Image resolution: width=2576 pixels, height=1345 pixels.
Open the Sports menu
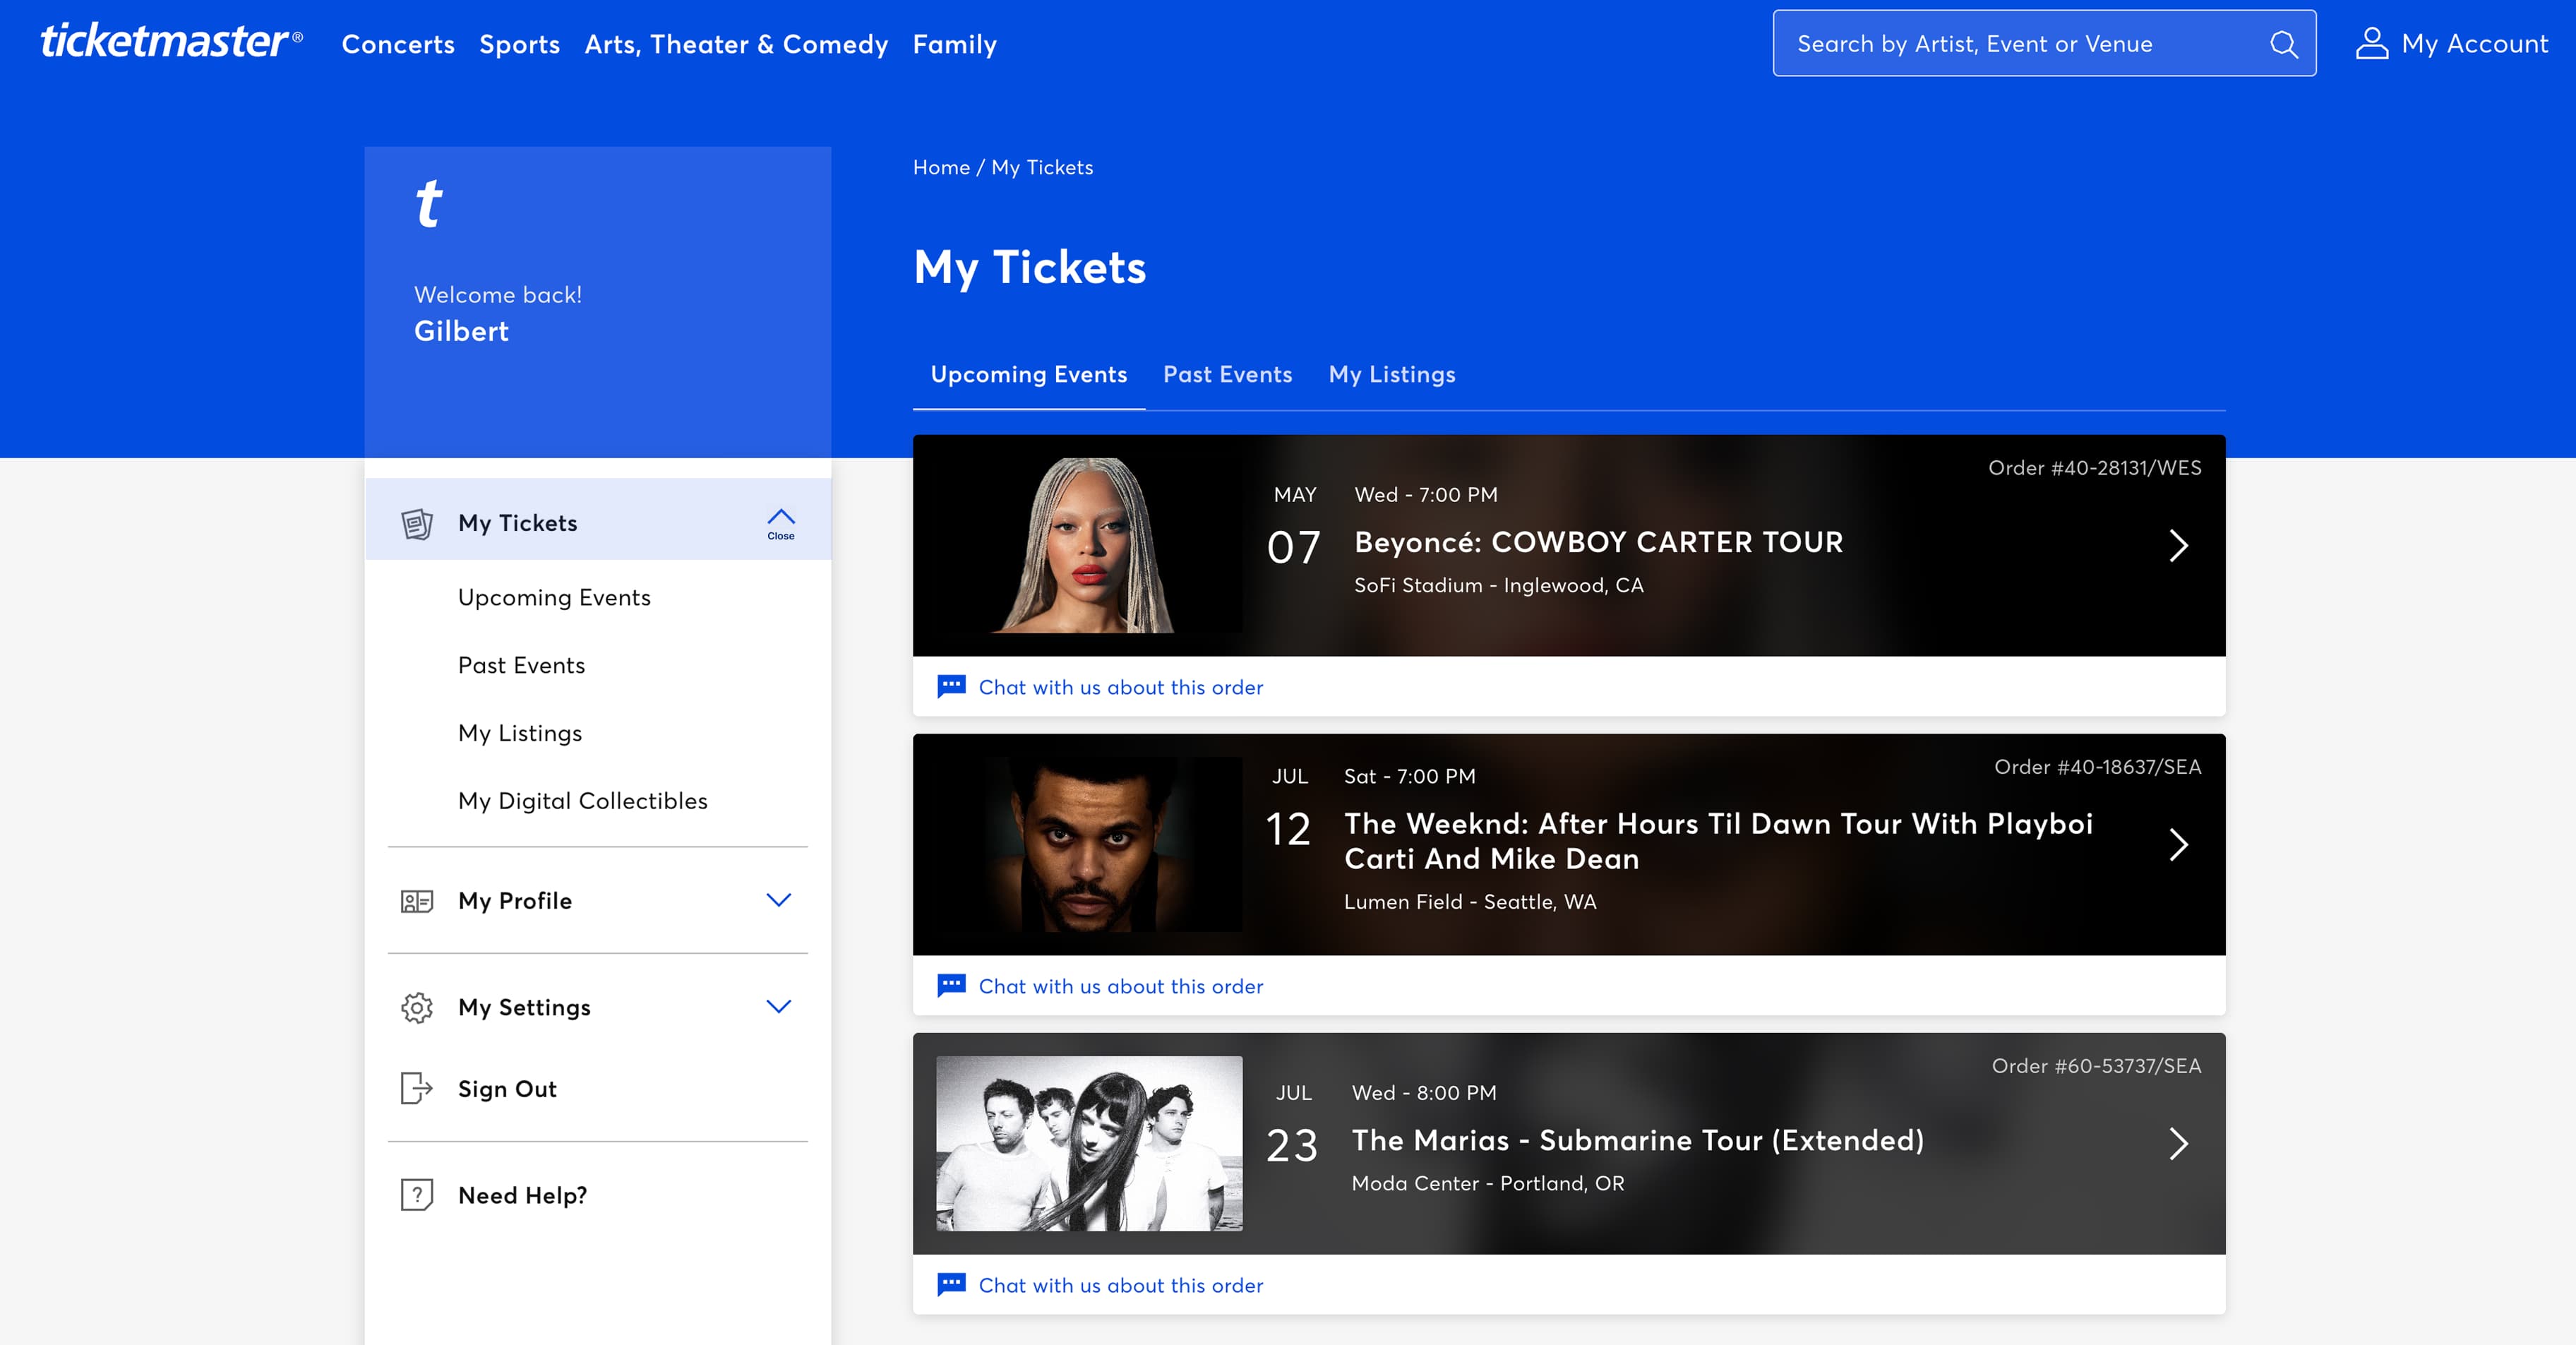pos(519,44)
